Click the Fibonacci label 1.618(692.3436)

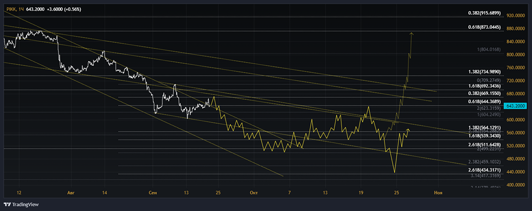tap(485, 87)
